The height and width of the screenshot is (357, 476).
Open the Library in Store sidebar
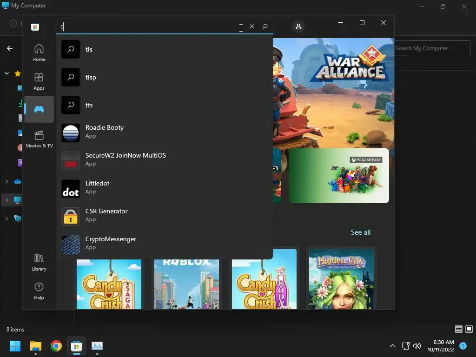tap(39, 262)
